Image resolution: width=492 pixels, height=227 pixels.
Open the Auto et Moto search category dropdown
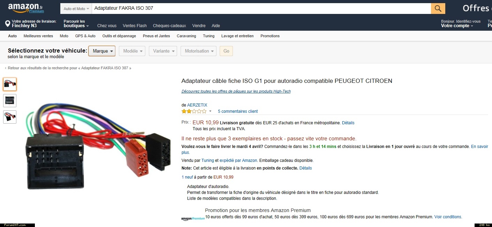76,8
